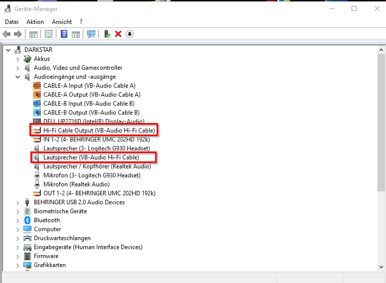Click the Update driver toolbar icon

(x=107, y=34)
